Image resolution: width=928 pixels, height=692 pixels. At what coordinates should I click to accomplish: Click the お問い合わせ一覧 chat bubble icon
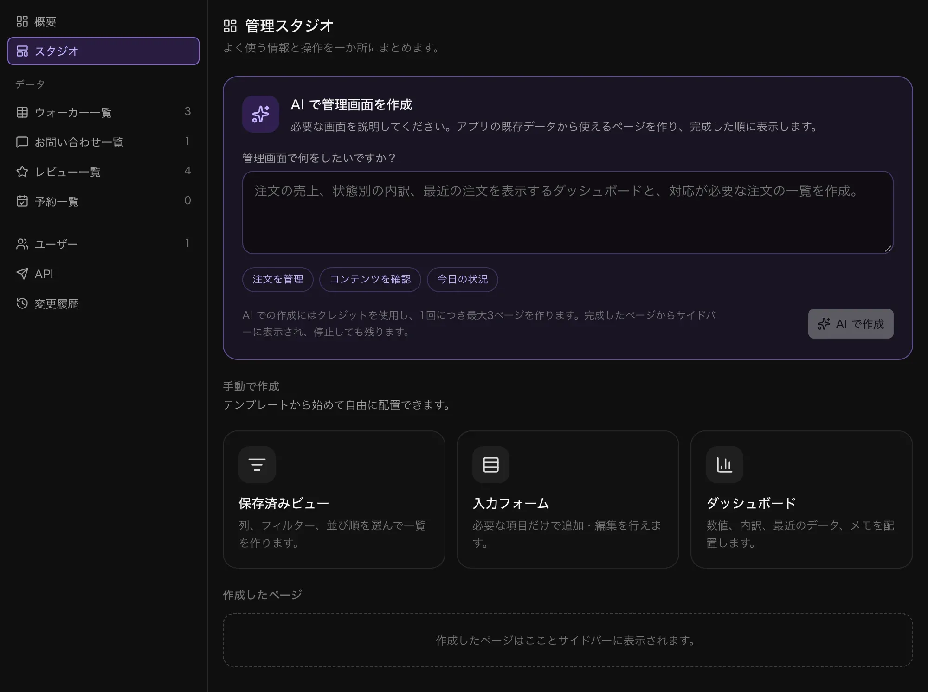[x=22, y=142]
